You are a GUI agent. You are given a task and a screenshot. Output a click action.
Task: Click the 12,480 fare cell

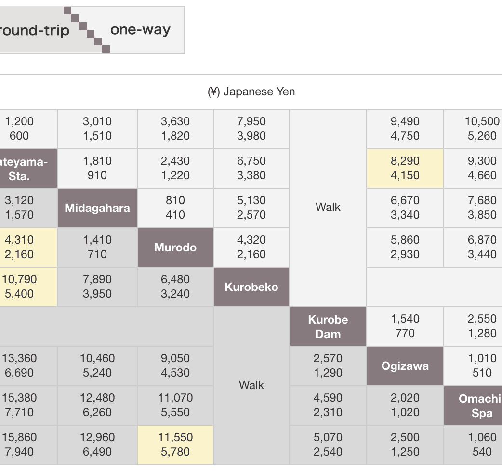pyautogui.click(x=97, y=405)
